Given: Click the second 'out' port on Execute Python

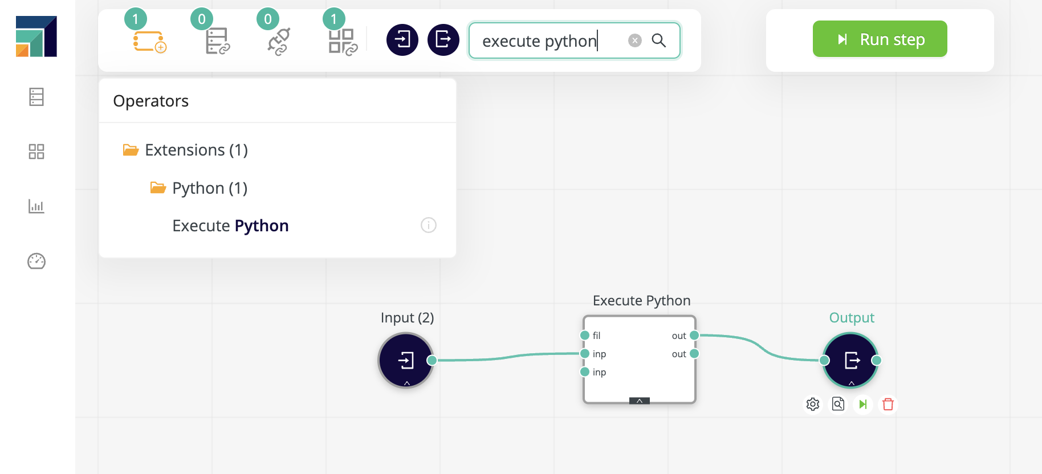Looking at the screenshot, I should (694, 354).
